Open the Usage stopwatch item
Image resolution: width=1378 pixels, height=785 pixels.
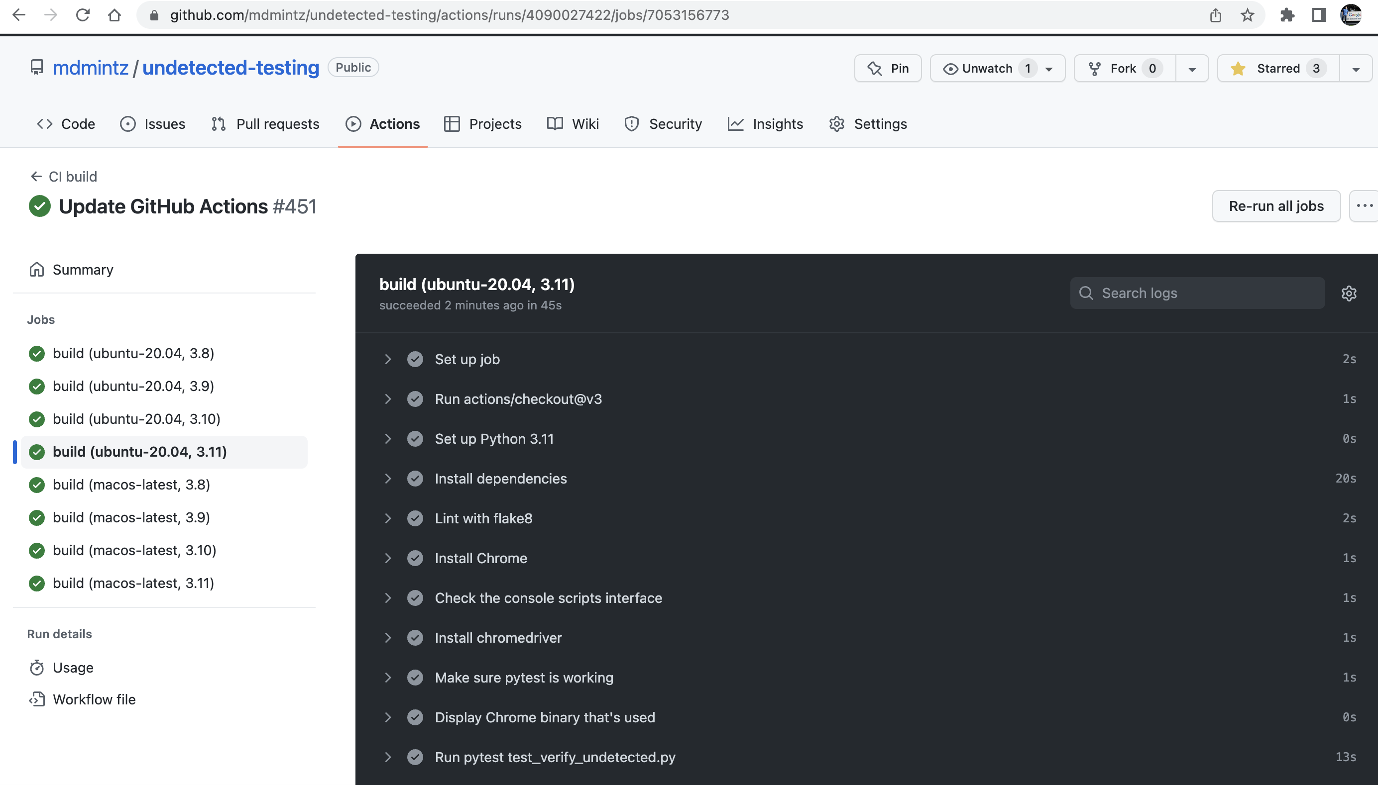click(x=73, y=668)
